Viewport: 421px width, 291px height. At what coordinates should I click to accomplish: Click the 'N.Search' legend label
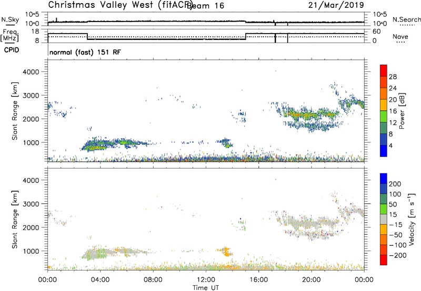[x=406, y=19]
